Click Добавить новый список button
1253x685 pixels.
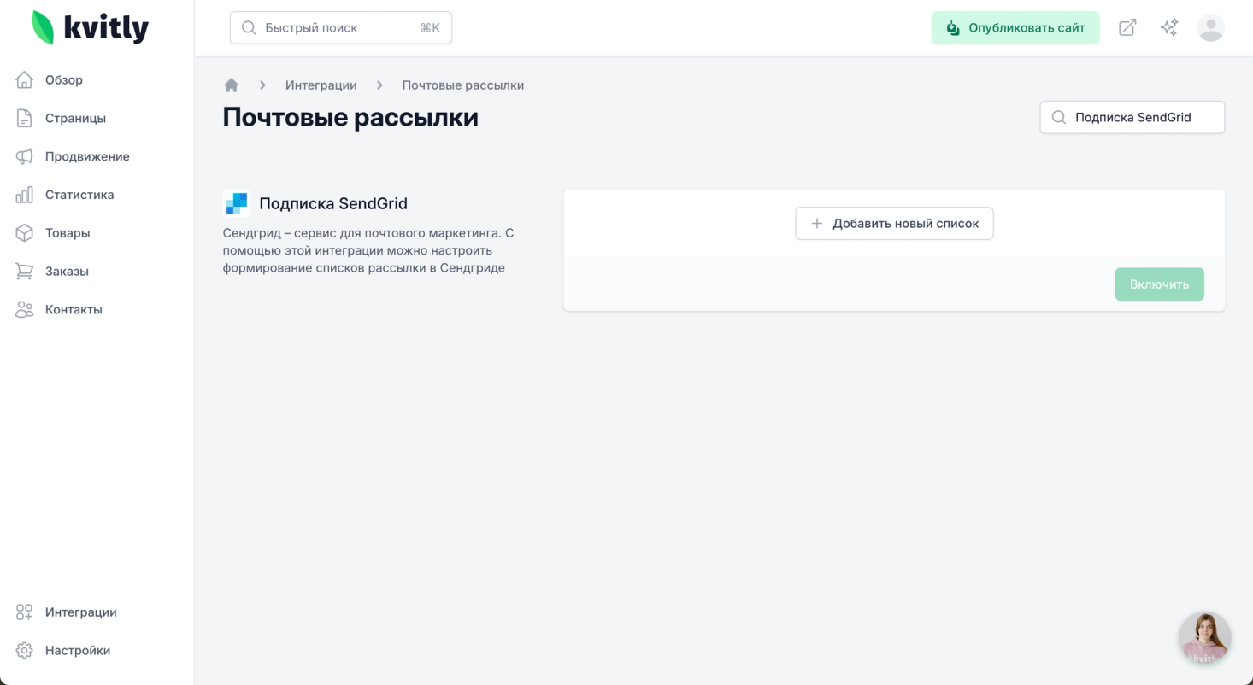pos(894,224)
